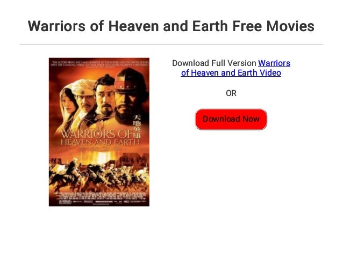Click the veiled woman on the poster
The image size is (343, 257).
coord(67,105)
